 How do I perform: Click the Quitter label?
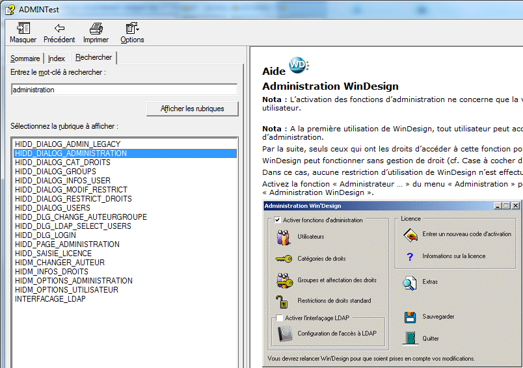pyautogui.click(x=430, y=339)
